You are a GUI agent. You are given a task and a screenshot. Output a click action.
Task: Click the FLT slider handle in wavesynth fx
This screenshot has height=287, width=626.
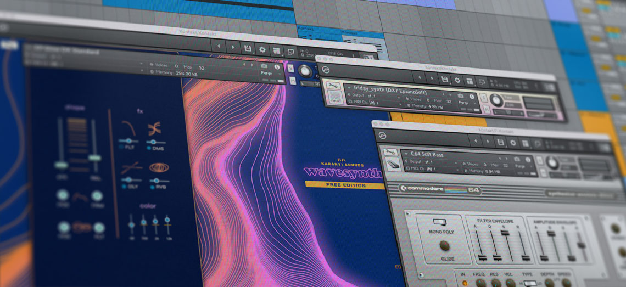128,140
